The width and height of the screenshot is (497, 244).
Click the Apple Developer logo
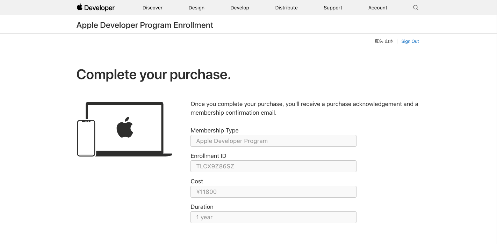[x=95, y=7]
